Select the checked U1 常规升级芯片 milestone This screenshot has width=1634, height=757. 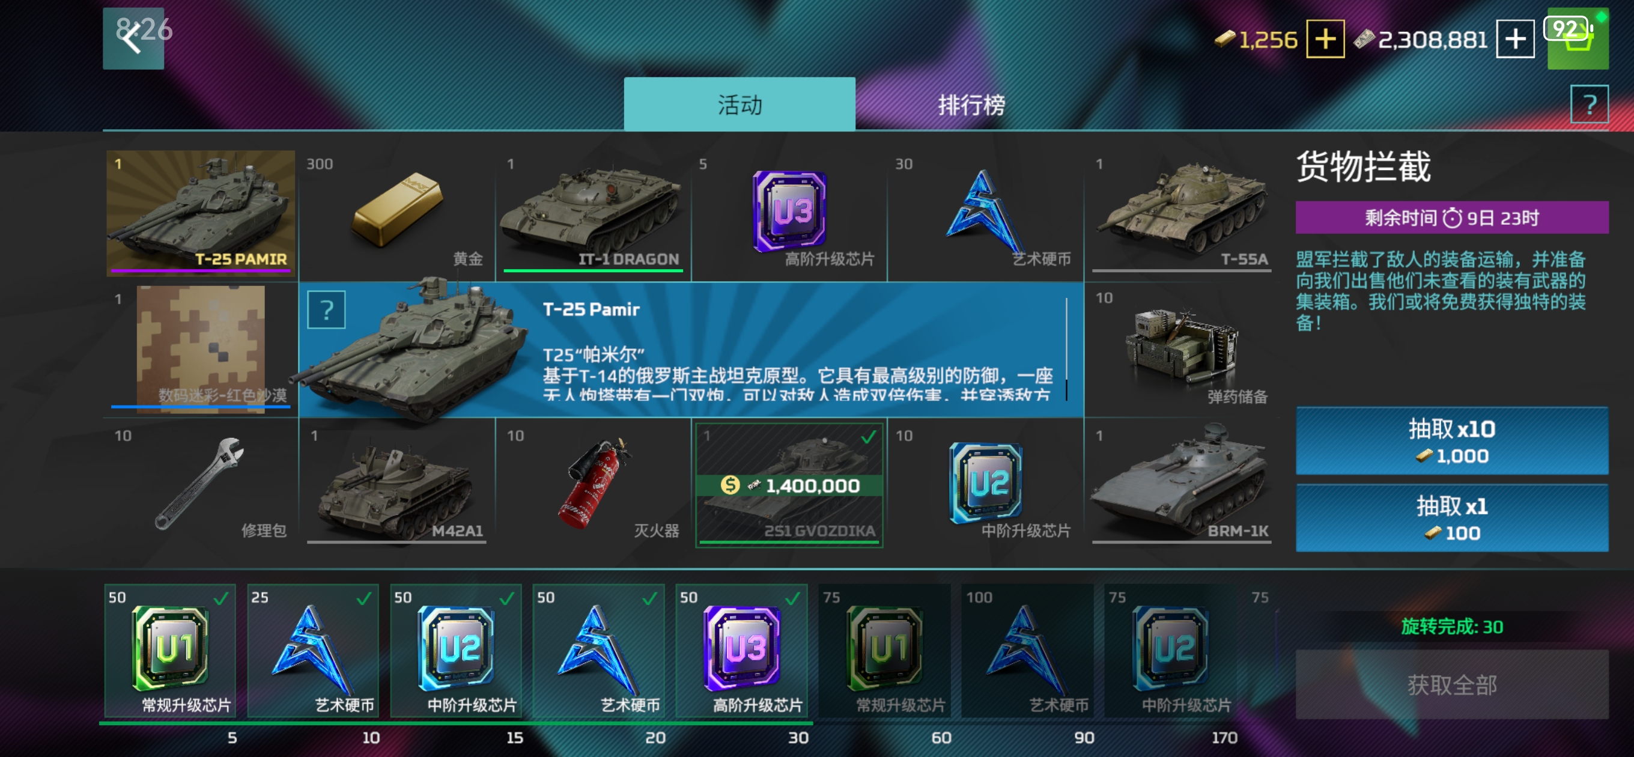pyautogui.click(x=170, y=651)
